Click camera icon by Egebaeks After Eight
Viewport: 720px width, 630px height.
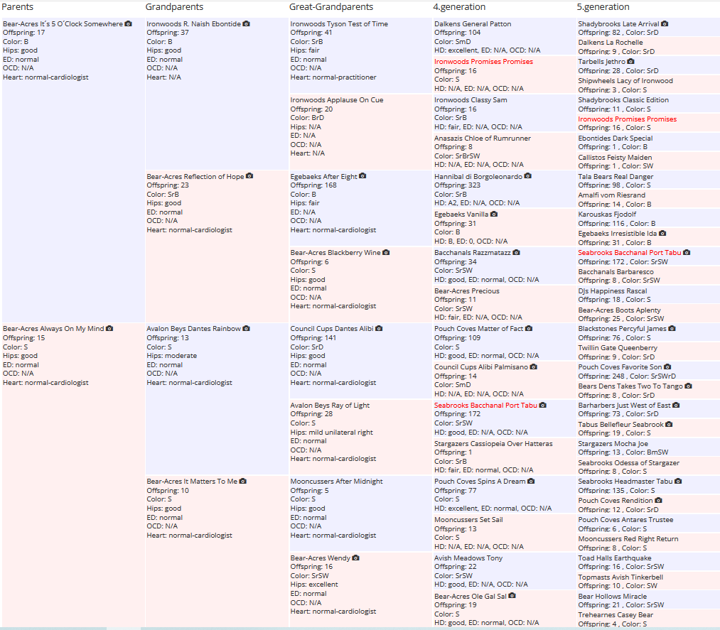(362, 175)
